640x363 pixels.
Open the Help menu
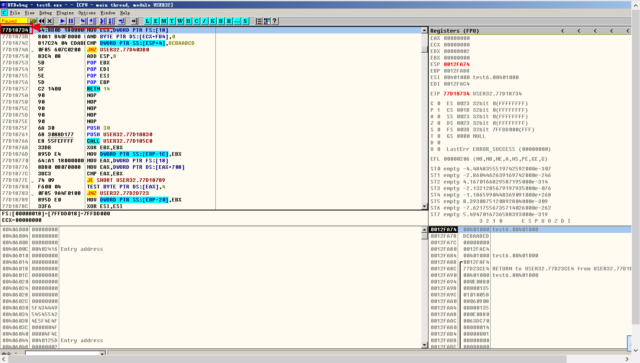[125, 13]
